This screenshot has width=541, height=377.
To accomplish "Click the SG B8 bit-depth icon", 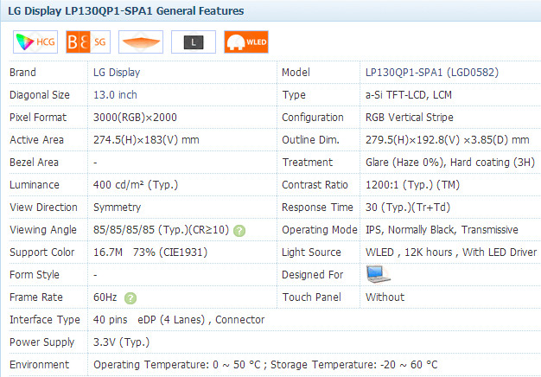I will pyautogui.click(x=88, y=42).
